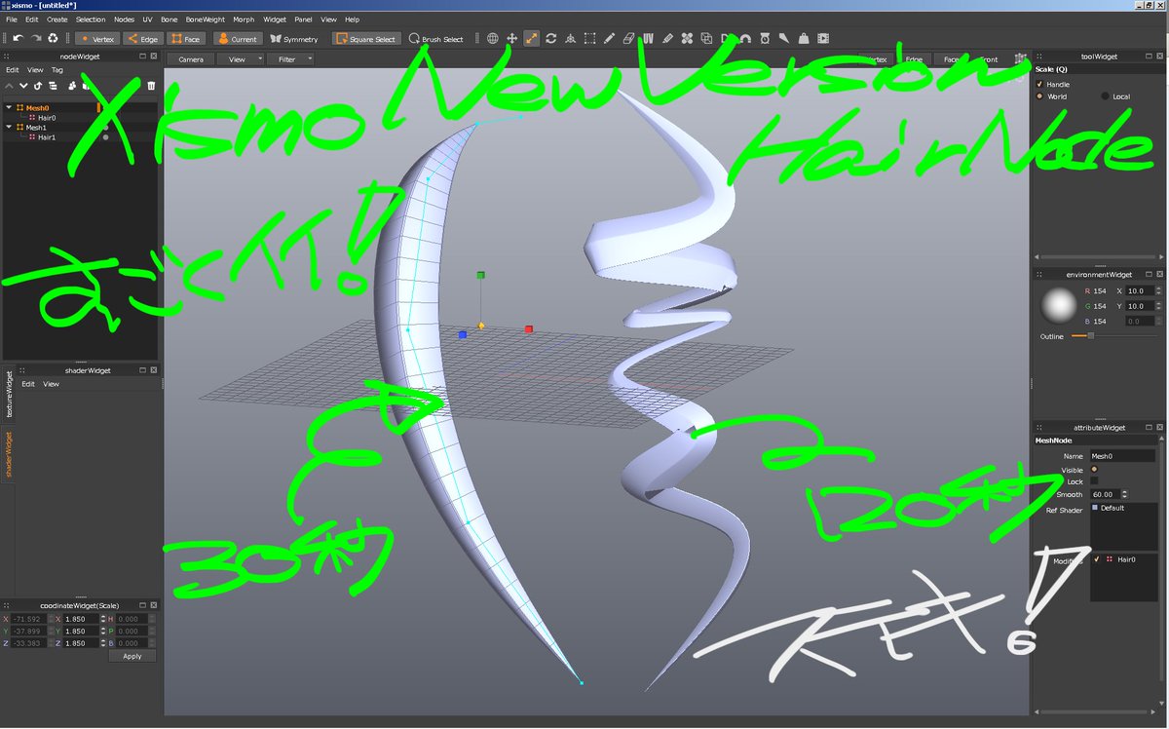Enable Brush Select mode

436,39
